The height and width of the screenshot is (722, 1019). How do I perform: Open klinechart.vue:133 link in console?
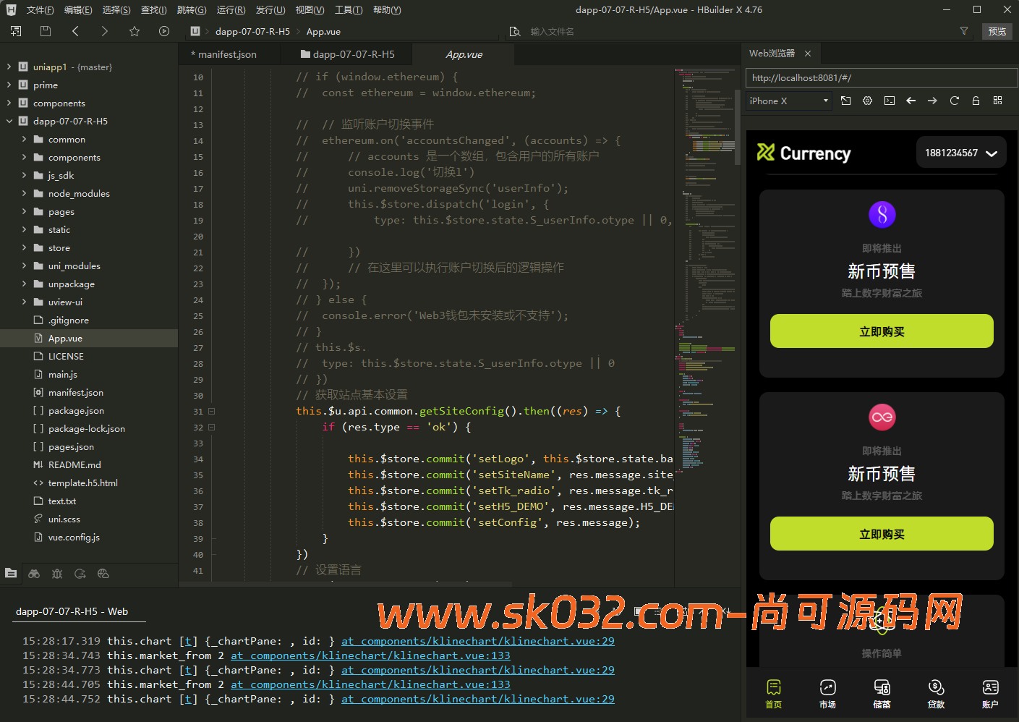(370, 655)
